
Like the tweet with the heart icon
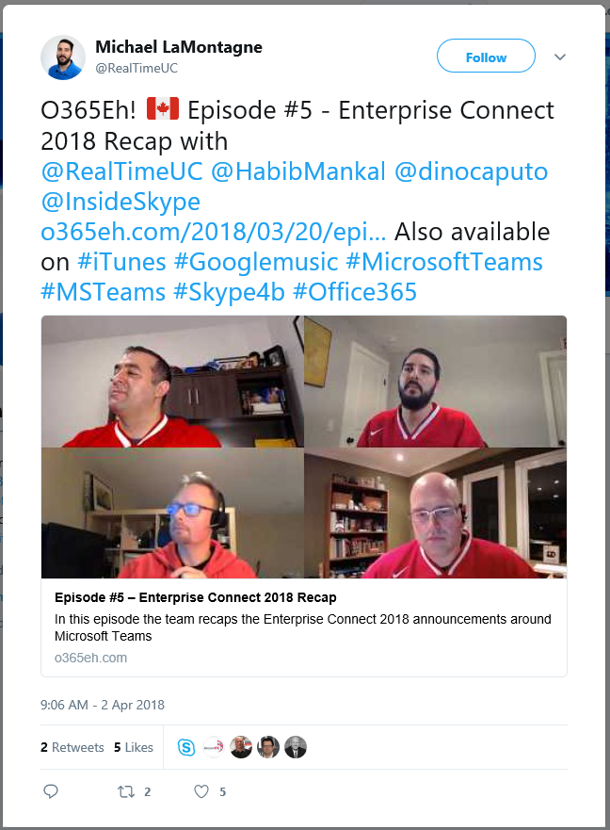pos(201,792)
